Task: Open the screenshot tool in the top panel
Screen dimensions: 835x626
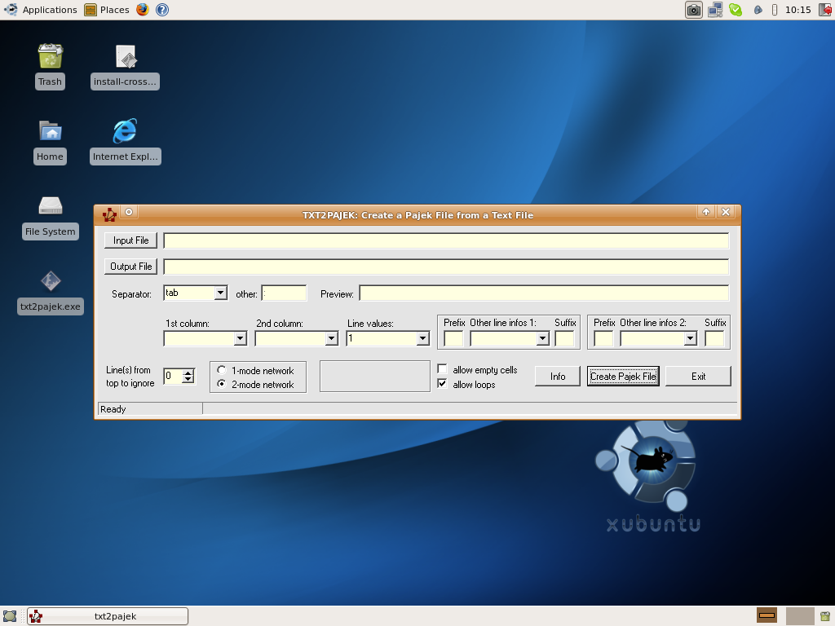Action: [692, 10]
